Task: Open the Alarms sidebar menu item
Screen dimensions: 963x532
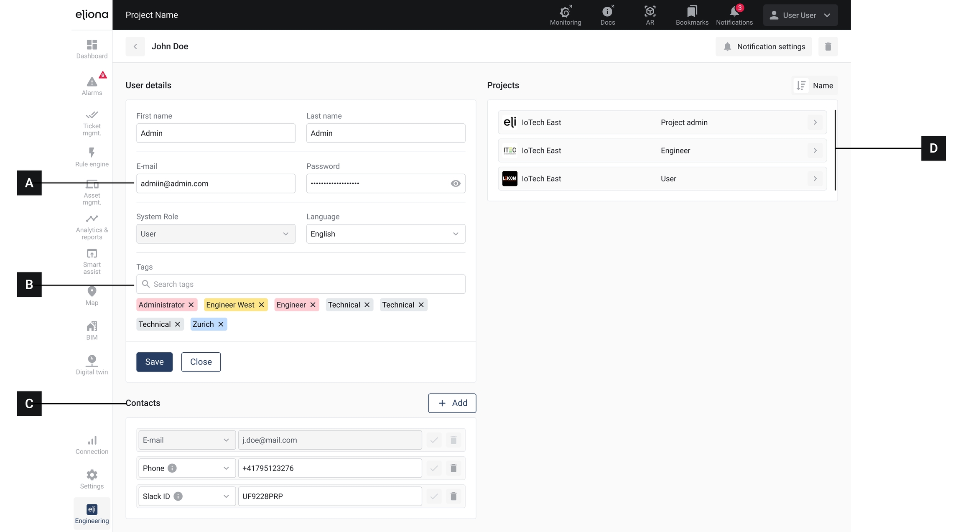Action: click(92, 86)
